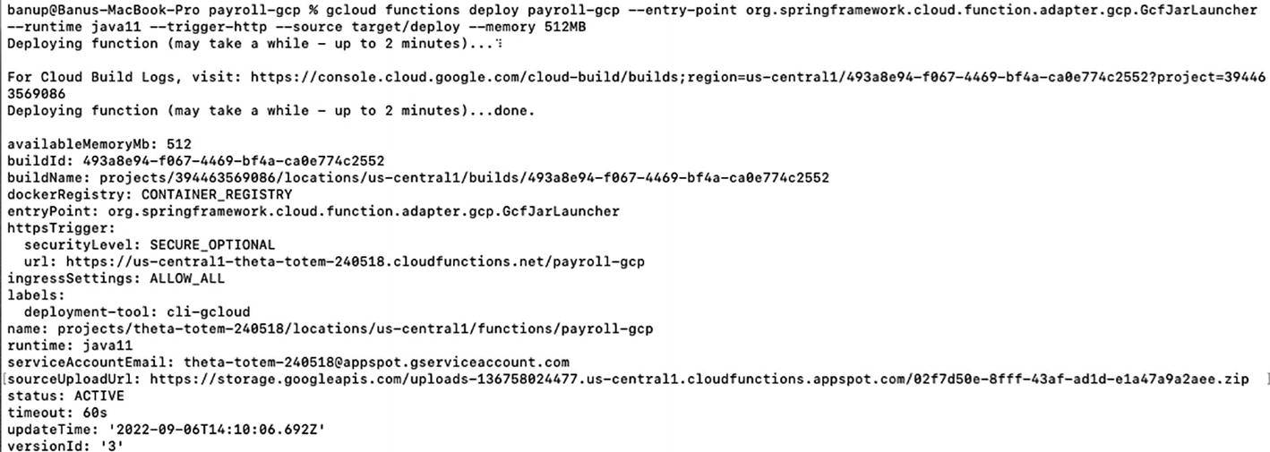
Task: Click the availableMemoryMb: 512 line
Action: [99, 144]
